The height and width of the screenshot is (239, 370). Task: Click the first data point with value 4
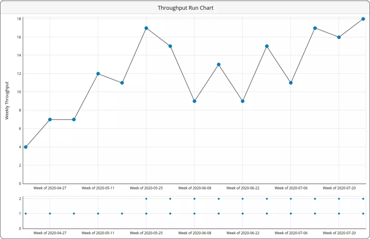tap(26, 147)
